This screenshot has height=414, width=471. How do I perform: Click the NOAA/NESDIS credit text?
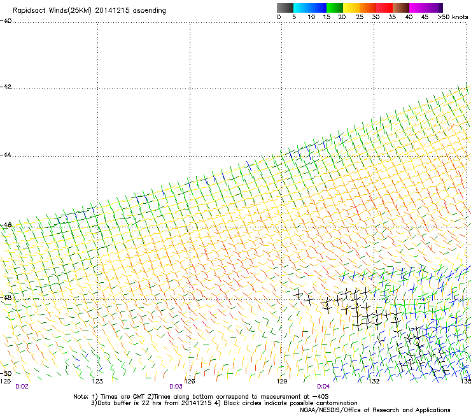[375, 410]
